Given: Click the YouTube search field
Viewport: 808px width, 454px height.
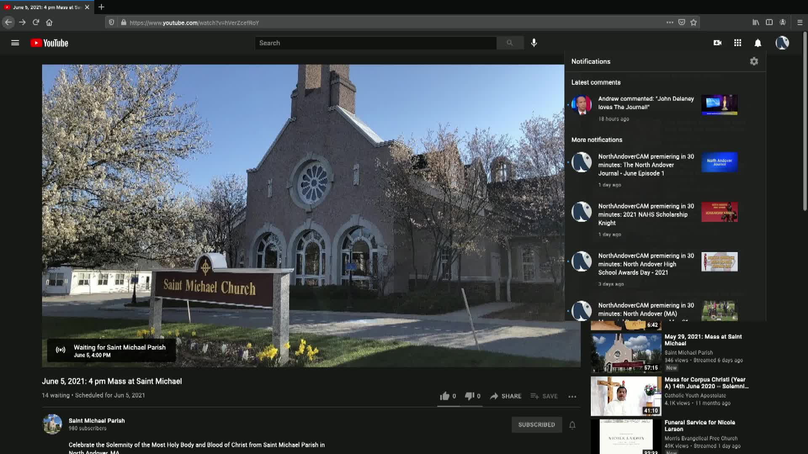Looking at the screenshot, I should (x=375, y=43).
